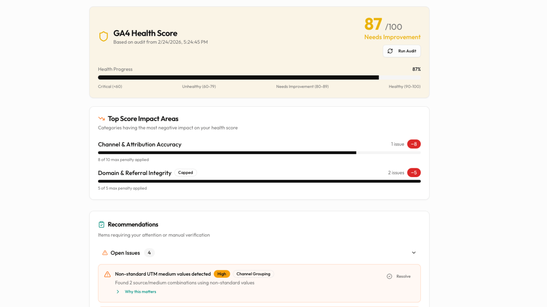The image size is (547, 307).
Task: Click the Needs Improvement (80-89) scale label
Action: point(303,87)
